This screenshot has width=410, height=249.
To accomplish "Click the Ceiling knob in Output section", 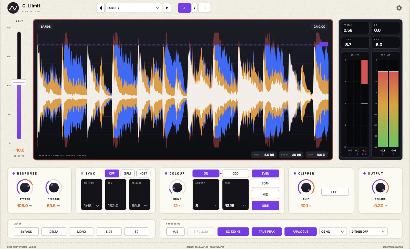I will [x=380, y=188].
